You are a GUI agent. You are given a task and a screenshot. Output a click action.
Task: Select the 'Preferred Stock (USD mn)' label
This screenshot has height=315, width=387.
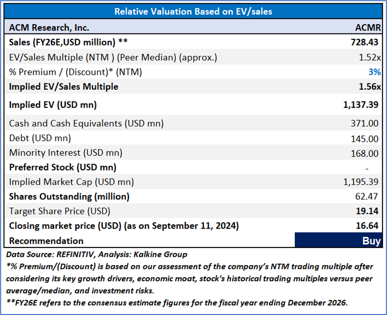tap(63, 167)
